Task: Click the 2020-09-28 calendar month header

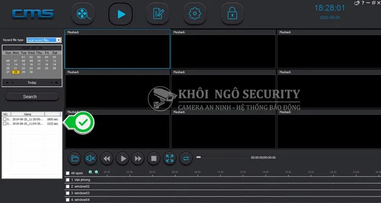Action: [x=32, y=48]
